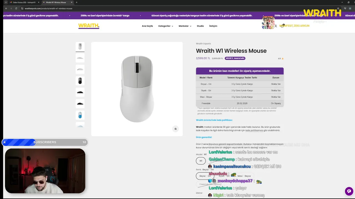
Task: Select the fifth thumbnail, black mouse side view
Action: tap(80, 92)
